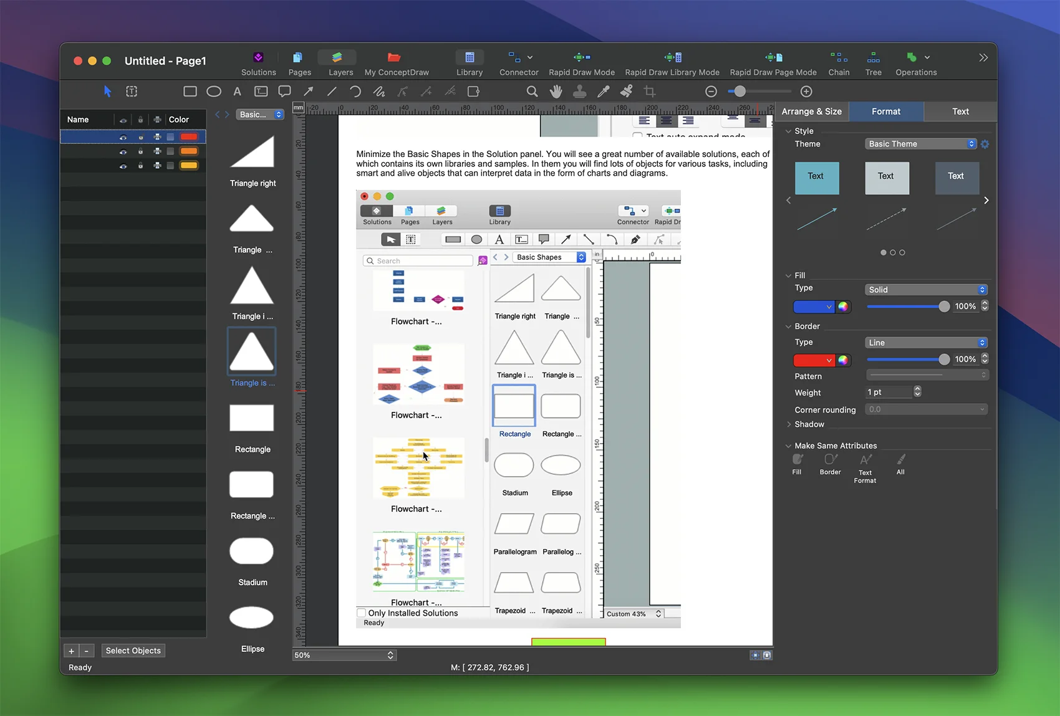Select the hand pan tool
This screenshot has height=716, width=1060.
556,92
